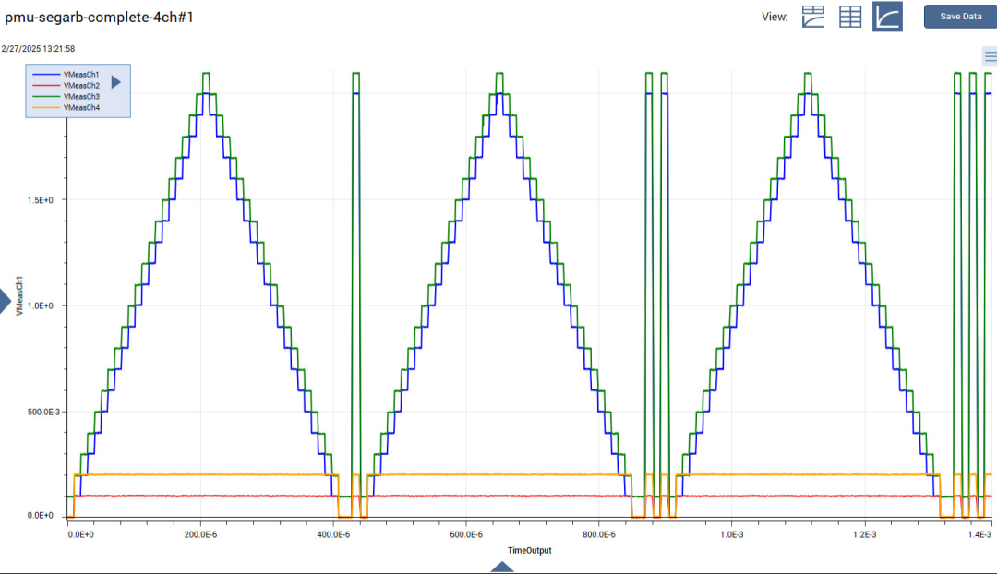Image resolution: width=997 pixels, height=574 pixels.
Task: Click the pmu-segarb-complete-4ch#1 title
Action: [x=99, y=18]
